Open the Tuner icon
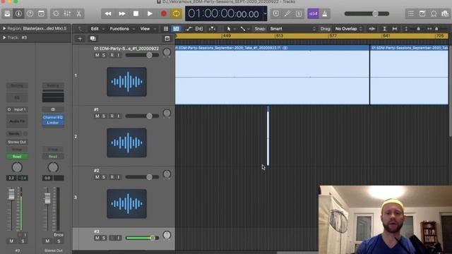The height and width of the screenshot is (254, 452). [287, 13]
